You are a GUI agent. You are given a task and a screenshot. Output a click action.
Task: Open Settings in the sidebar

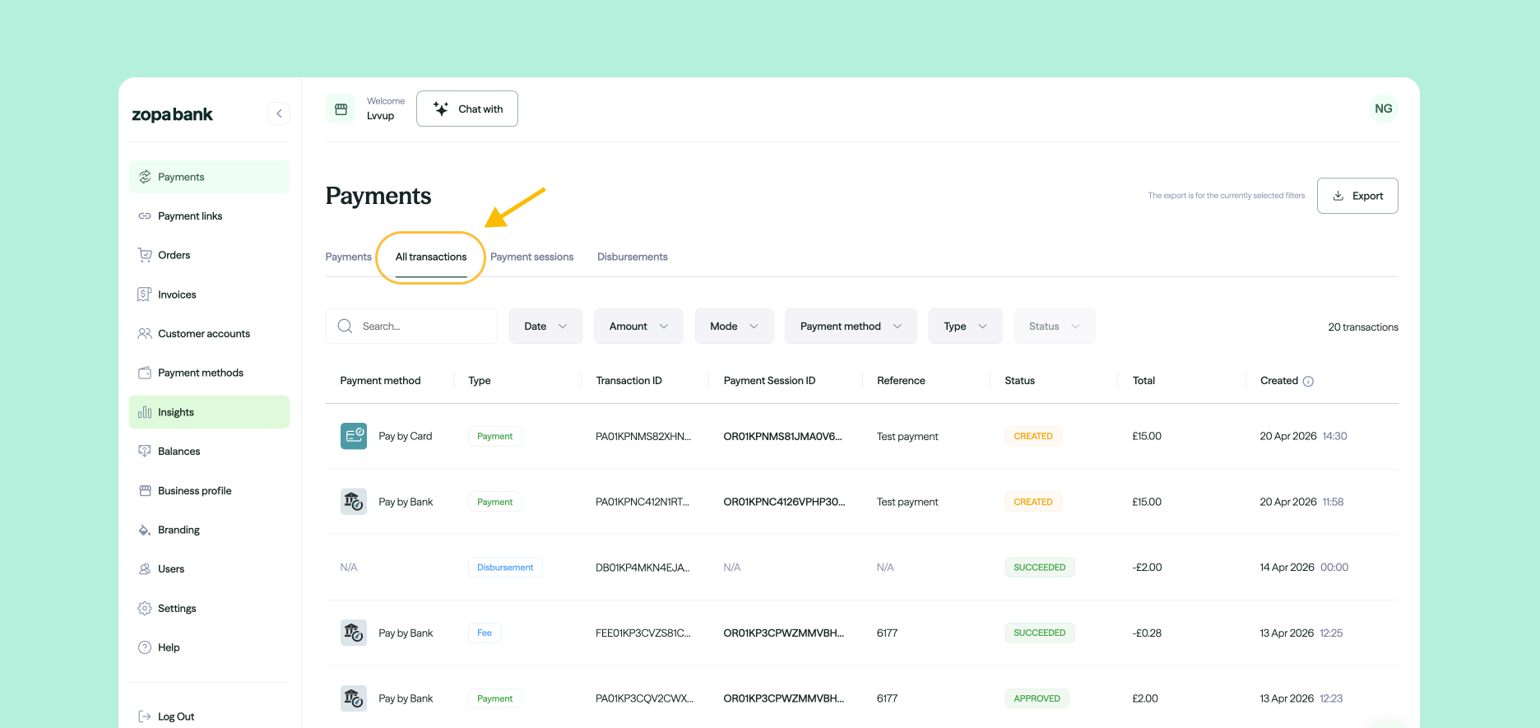pyautogui.click(x=209, y=609)
